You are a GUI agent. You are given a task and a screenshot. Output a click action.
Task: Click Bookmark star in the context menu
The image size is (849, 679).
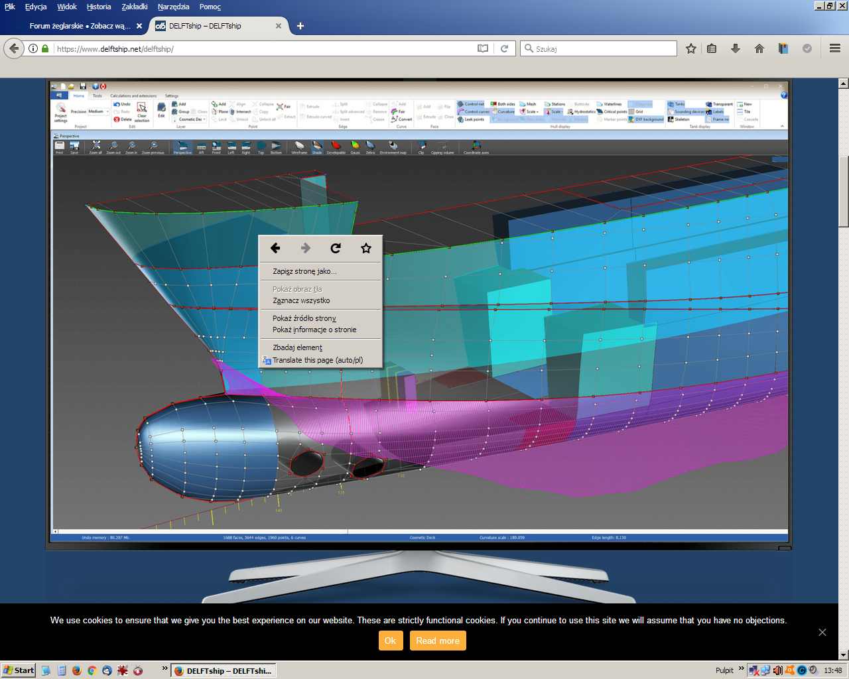click(366, 248)
